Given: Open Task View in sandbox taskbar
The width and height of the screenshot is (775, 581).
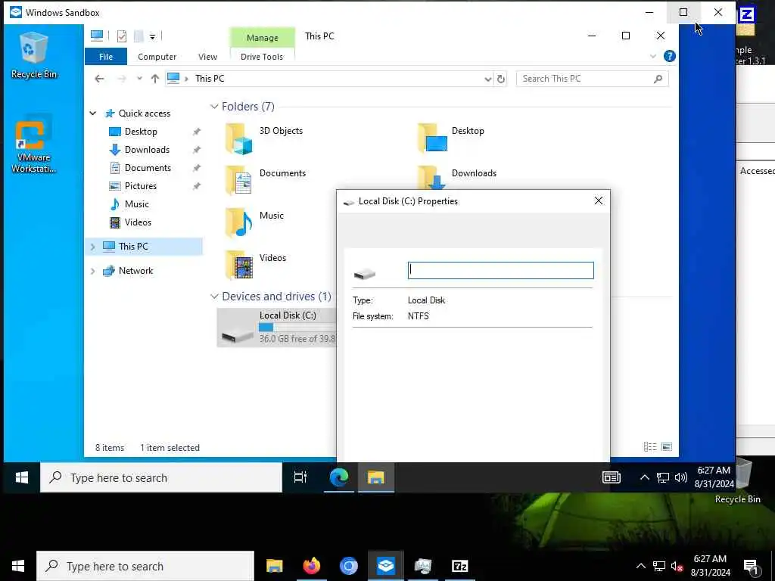Looking at the screenshot, I should click(300, 477).
